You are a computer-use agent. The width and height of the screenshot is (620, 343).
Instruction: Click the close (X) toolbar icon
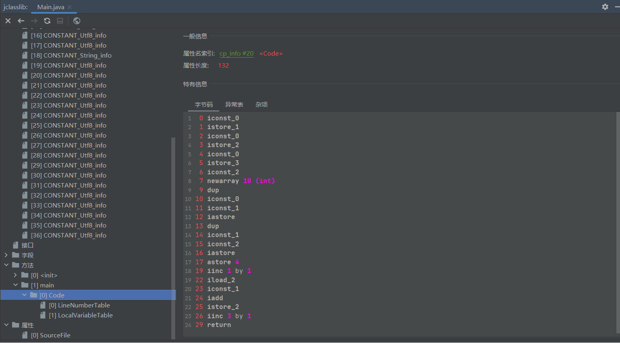point(8,21)
